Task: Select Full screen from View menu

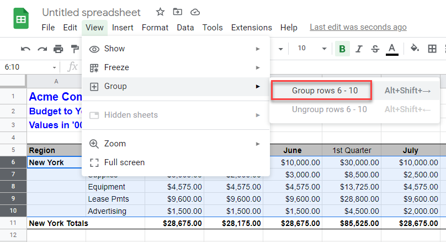Action: pos(124,162)
